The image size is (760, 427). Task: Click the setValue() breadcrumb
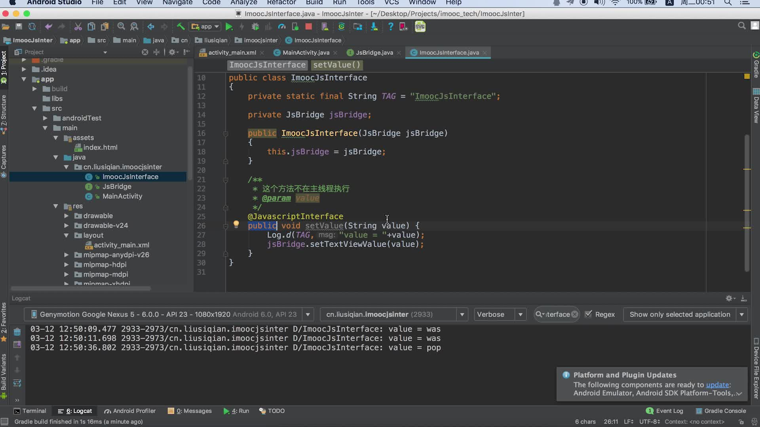click(x=336, y=65)
